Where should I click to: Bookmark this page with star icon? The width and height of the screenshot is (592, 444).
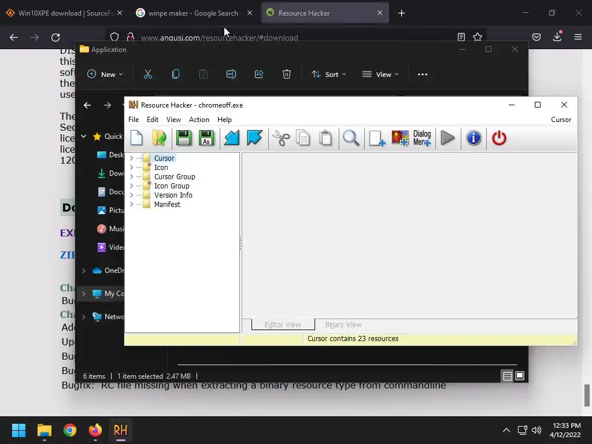[x=478, y=37]
